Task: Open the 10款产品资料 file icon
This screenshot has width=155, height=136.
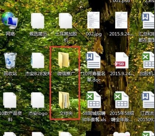Action: point(10,100)
